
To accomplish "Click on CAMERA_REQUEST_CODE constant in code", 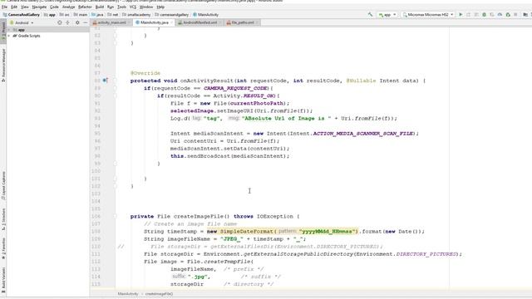I will 235,88.
